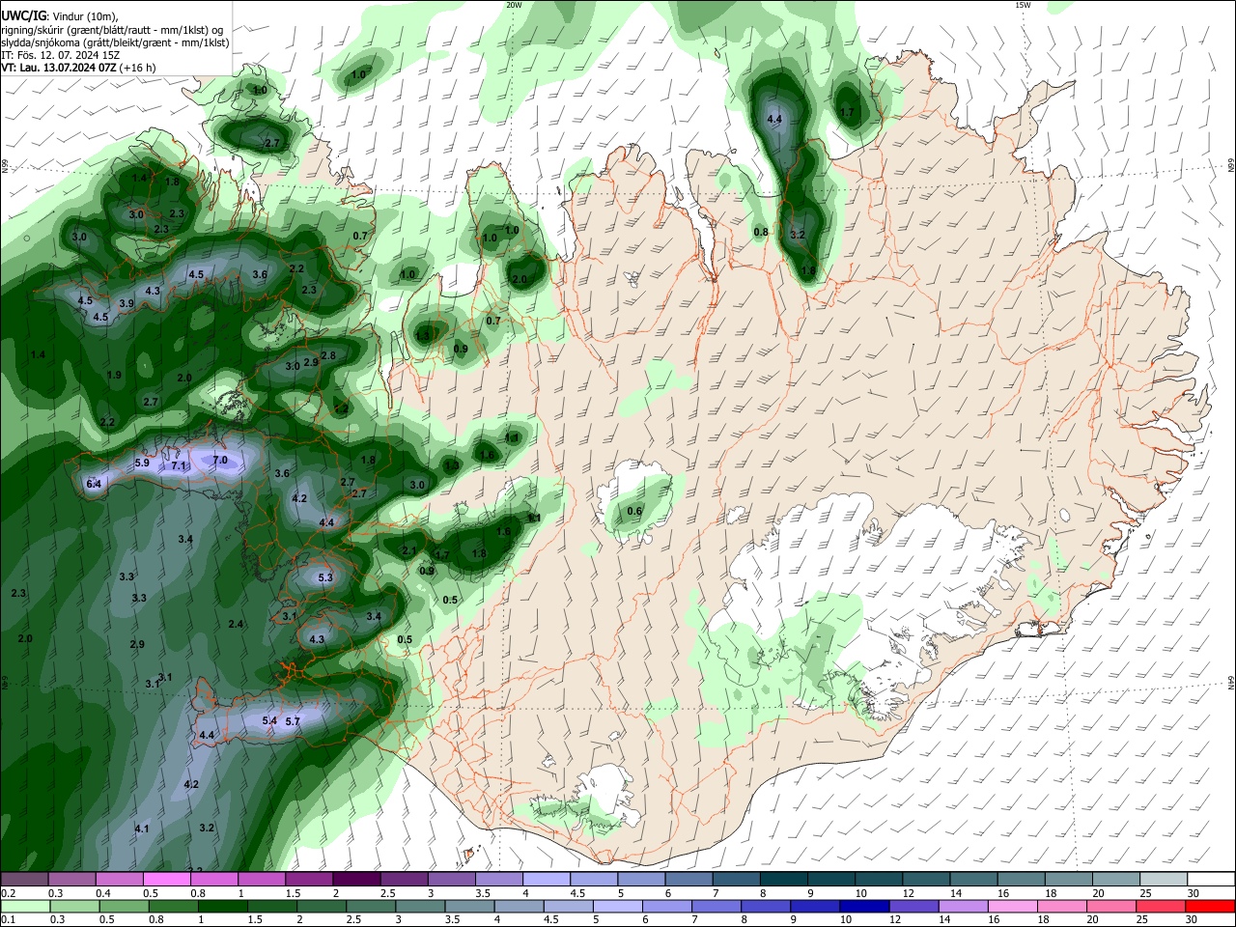Select the 'IT: Fös. 12. 07. 2024 15Z' line
1236x927 pixels.
pyautogui.click(x=59, y=55)
